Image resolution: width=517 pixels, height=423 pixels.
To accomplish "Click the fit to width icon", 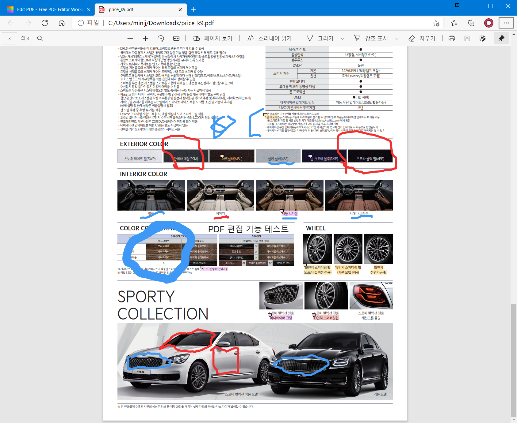I will 176,38.
